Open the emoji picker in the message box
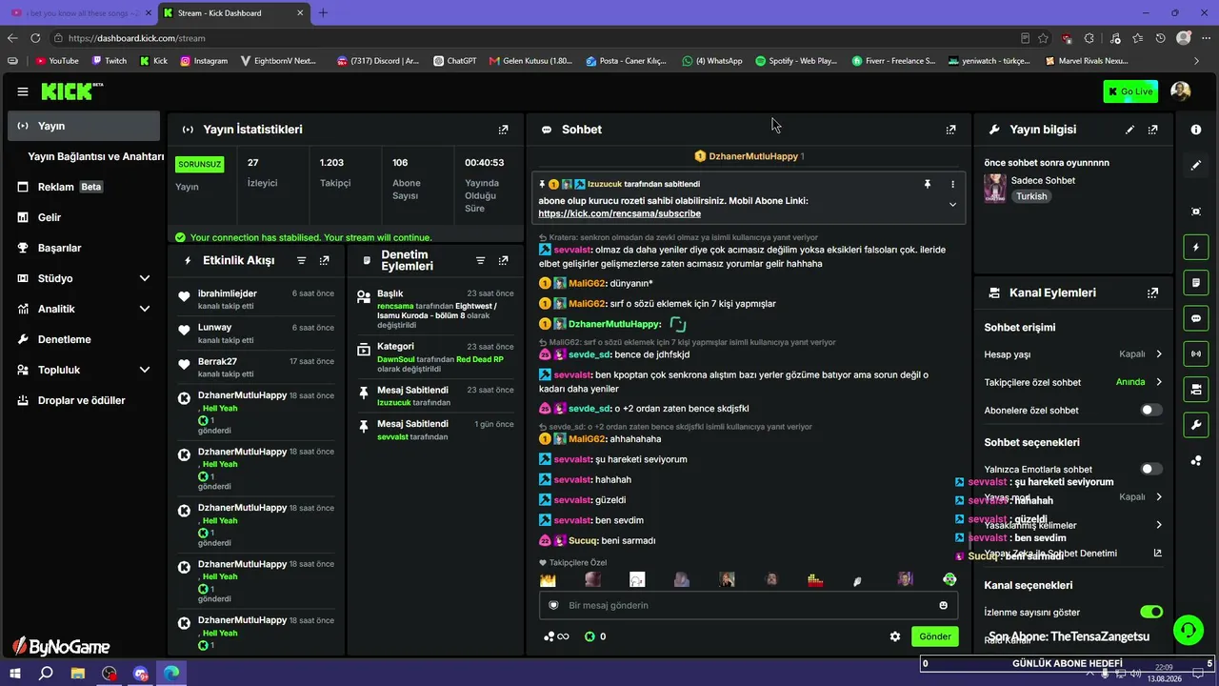This screenshot has width=1219, height=686. click(944, 605)
